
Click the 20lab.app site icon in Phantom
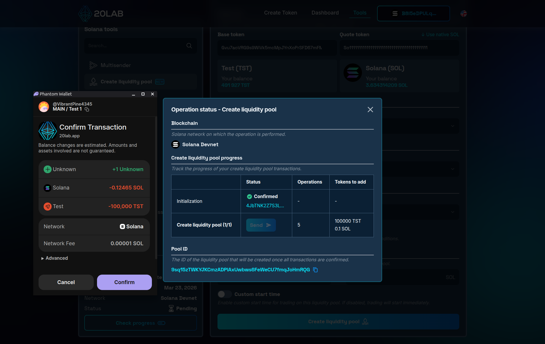(x=48, y=131)
